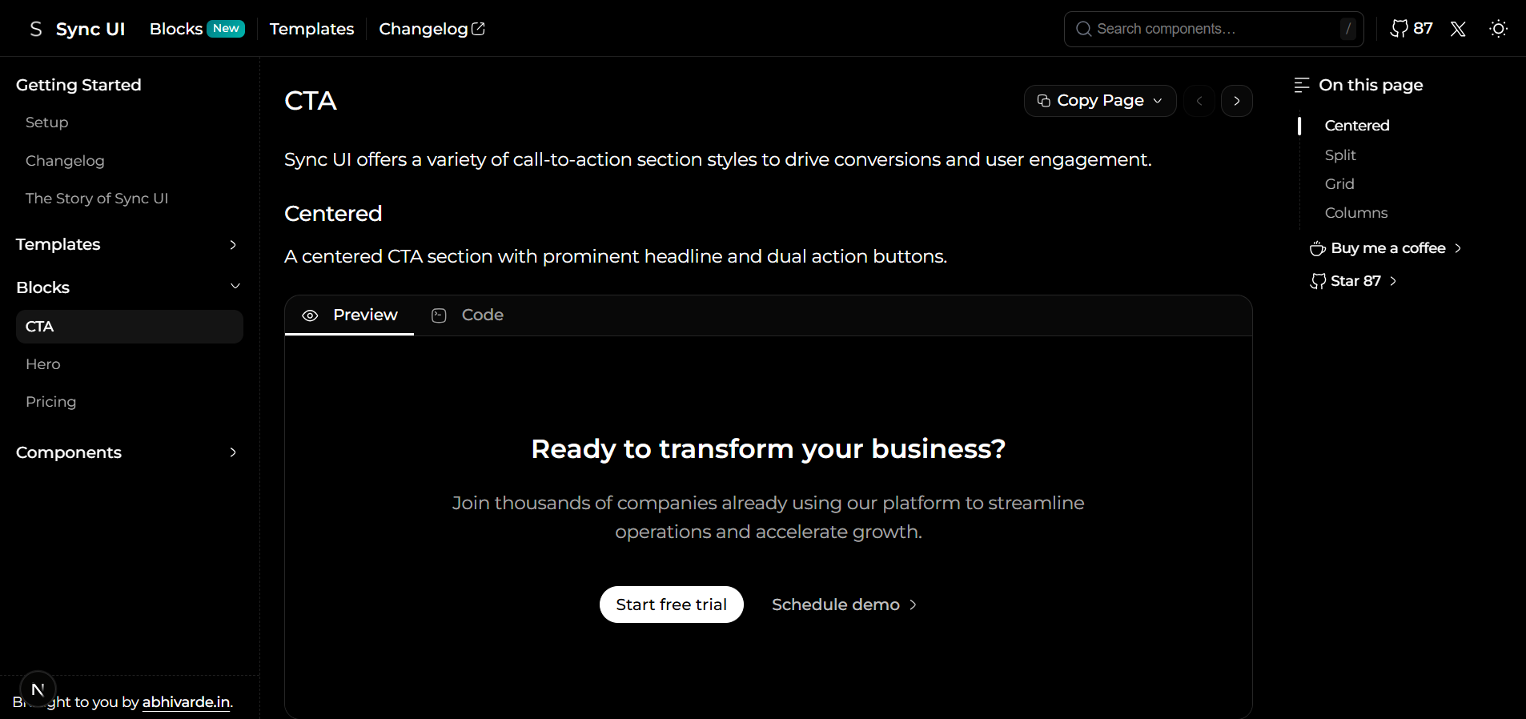Click the Schedule demo link

click(x=835, y=605)
